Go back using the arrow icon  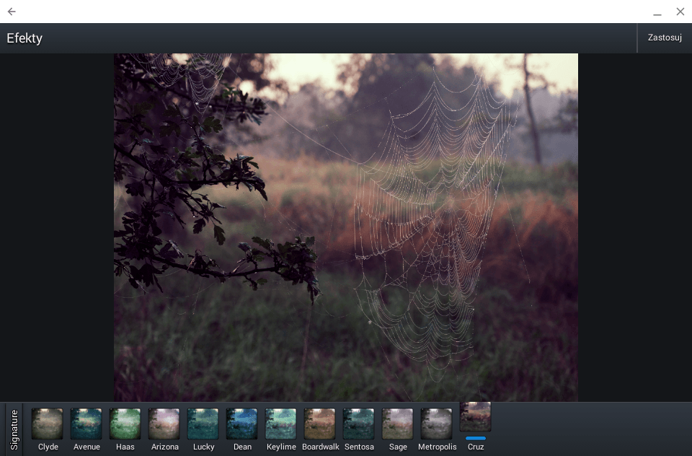pyautogui.click(x=12, y=12)
